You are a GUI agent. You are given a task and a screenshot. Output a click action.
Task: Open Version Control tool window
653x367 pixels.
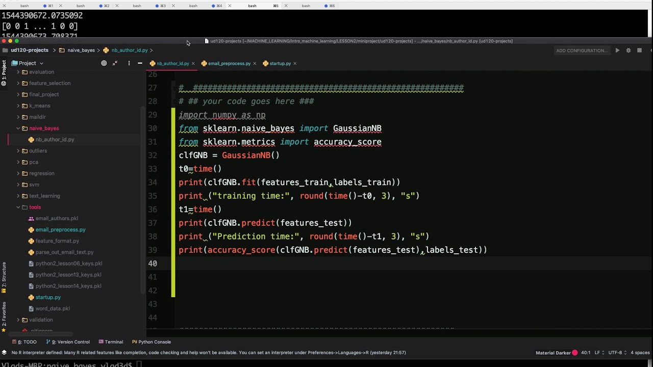point(68,342)
